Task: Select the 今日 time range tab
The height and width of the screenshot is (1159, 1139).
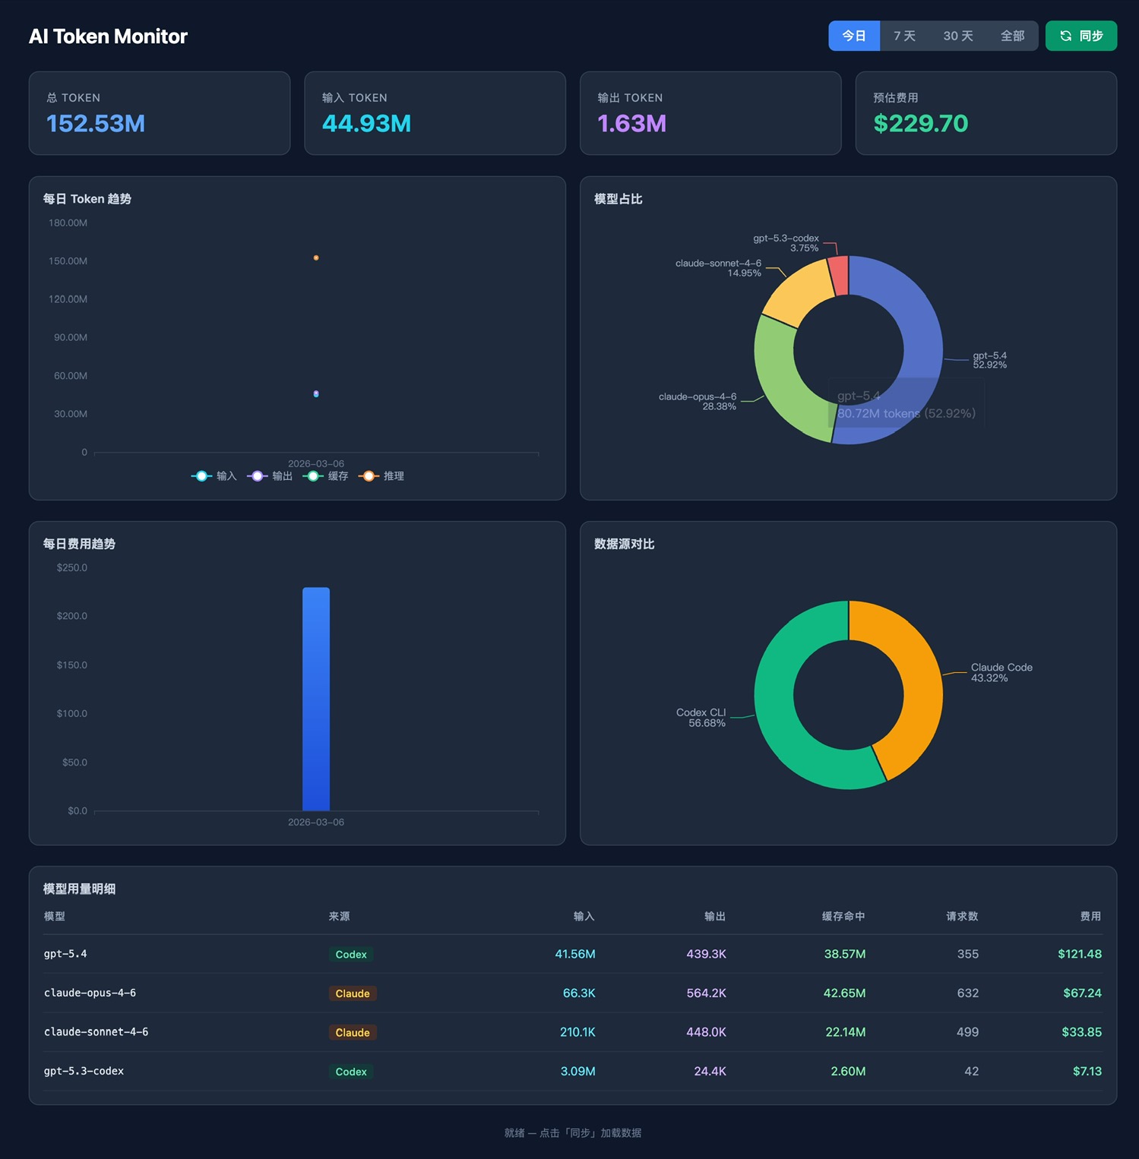Action: [854, 36]
